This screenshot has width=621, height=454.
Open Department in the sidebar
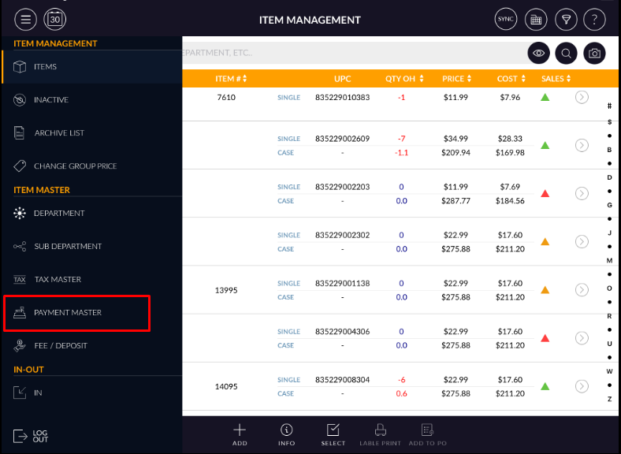tap(59, 214)
